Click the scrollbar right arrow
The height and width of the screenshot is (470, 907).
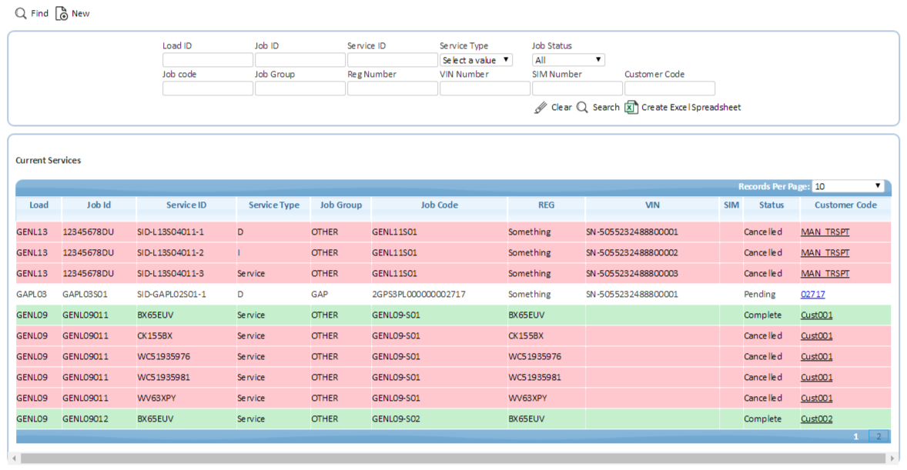coord(892,458)
